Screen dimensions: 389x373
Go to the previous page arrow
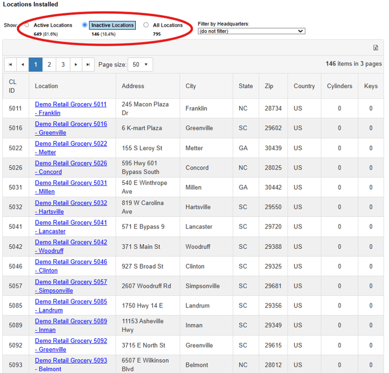23,65
